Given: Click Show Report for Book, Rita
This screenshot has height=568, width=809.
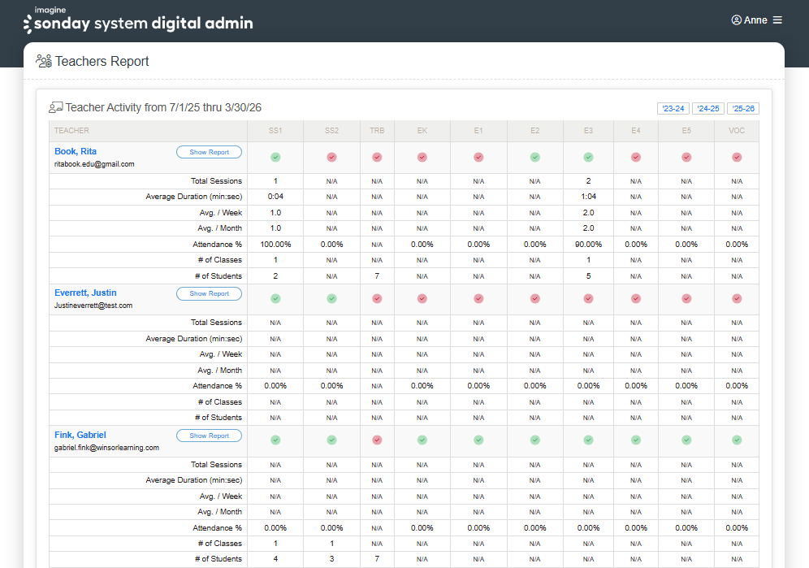Looking at the screenshot, I should (209, 151).
